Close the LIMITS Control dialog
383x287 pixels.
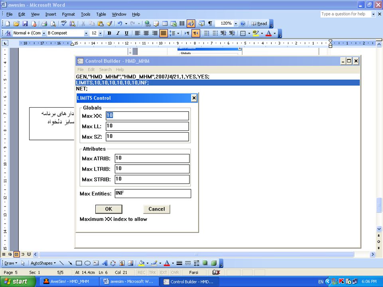(x=194, y=98)
